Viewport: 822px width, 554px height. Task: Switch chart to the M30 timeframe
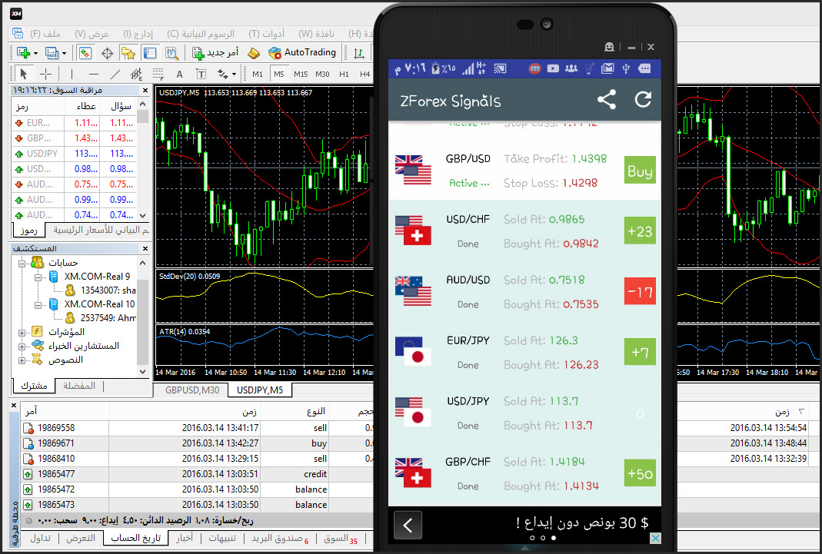click(322, 74)
